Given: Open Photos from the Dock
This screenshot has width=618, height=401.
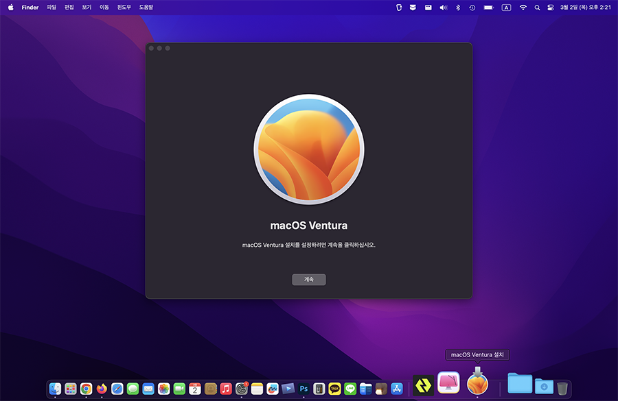Looking at the screenshot, I should point(163,389).
